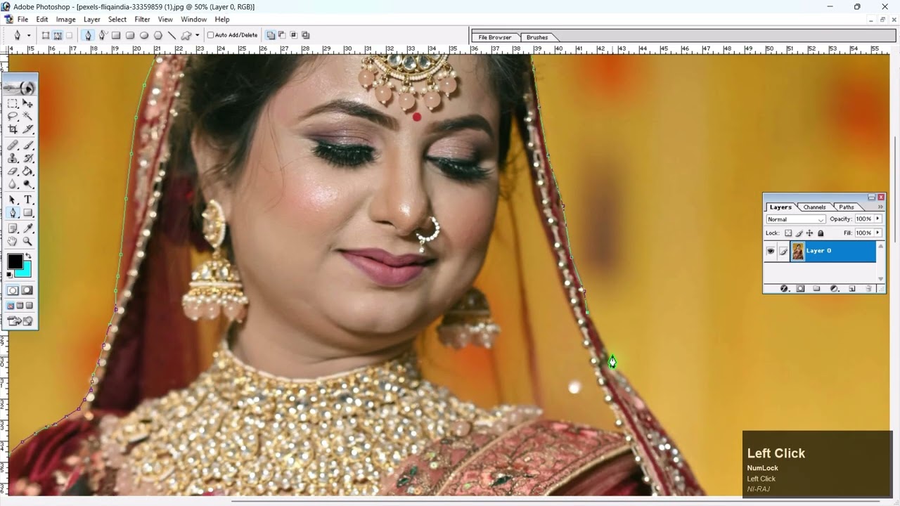Image resolution: width=900 pixels, height=506 pixels.
Task: Select the Rectangle shape tool in toolbox
Action: tap(28, 213)
